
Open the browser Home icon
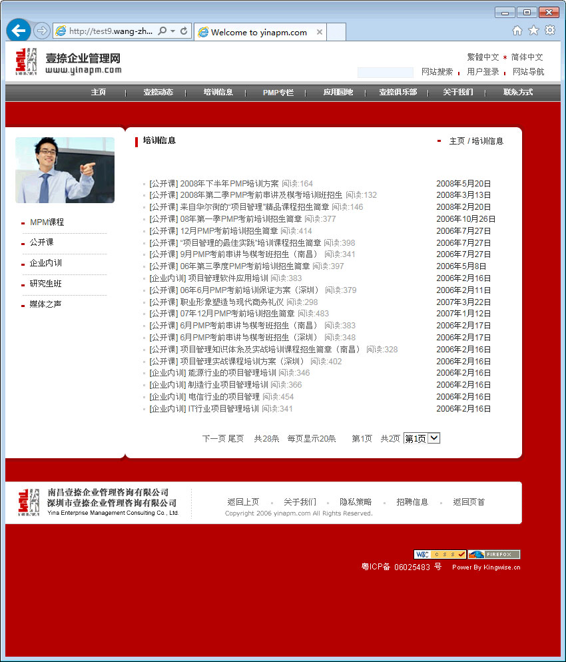point(517,31)
